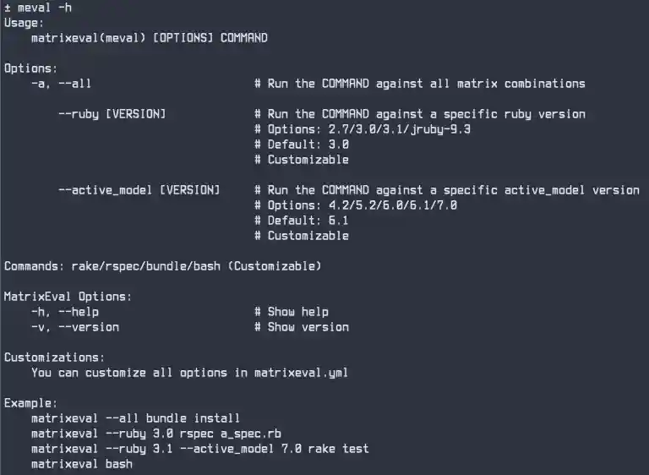Click the 'meval -h' command at the prompt
The width and height of the screenshot is (649, 475).
(45, 8)
